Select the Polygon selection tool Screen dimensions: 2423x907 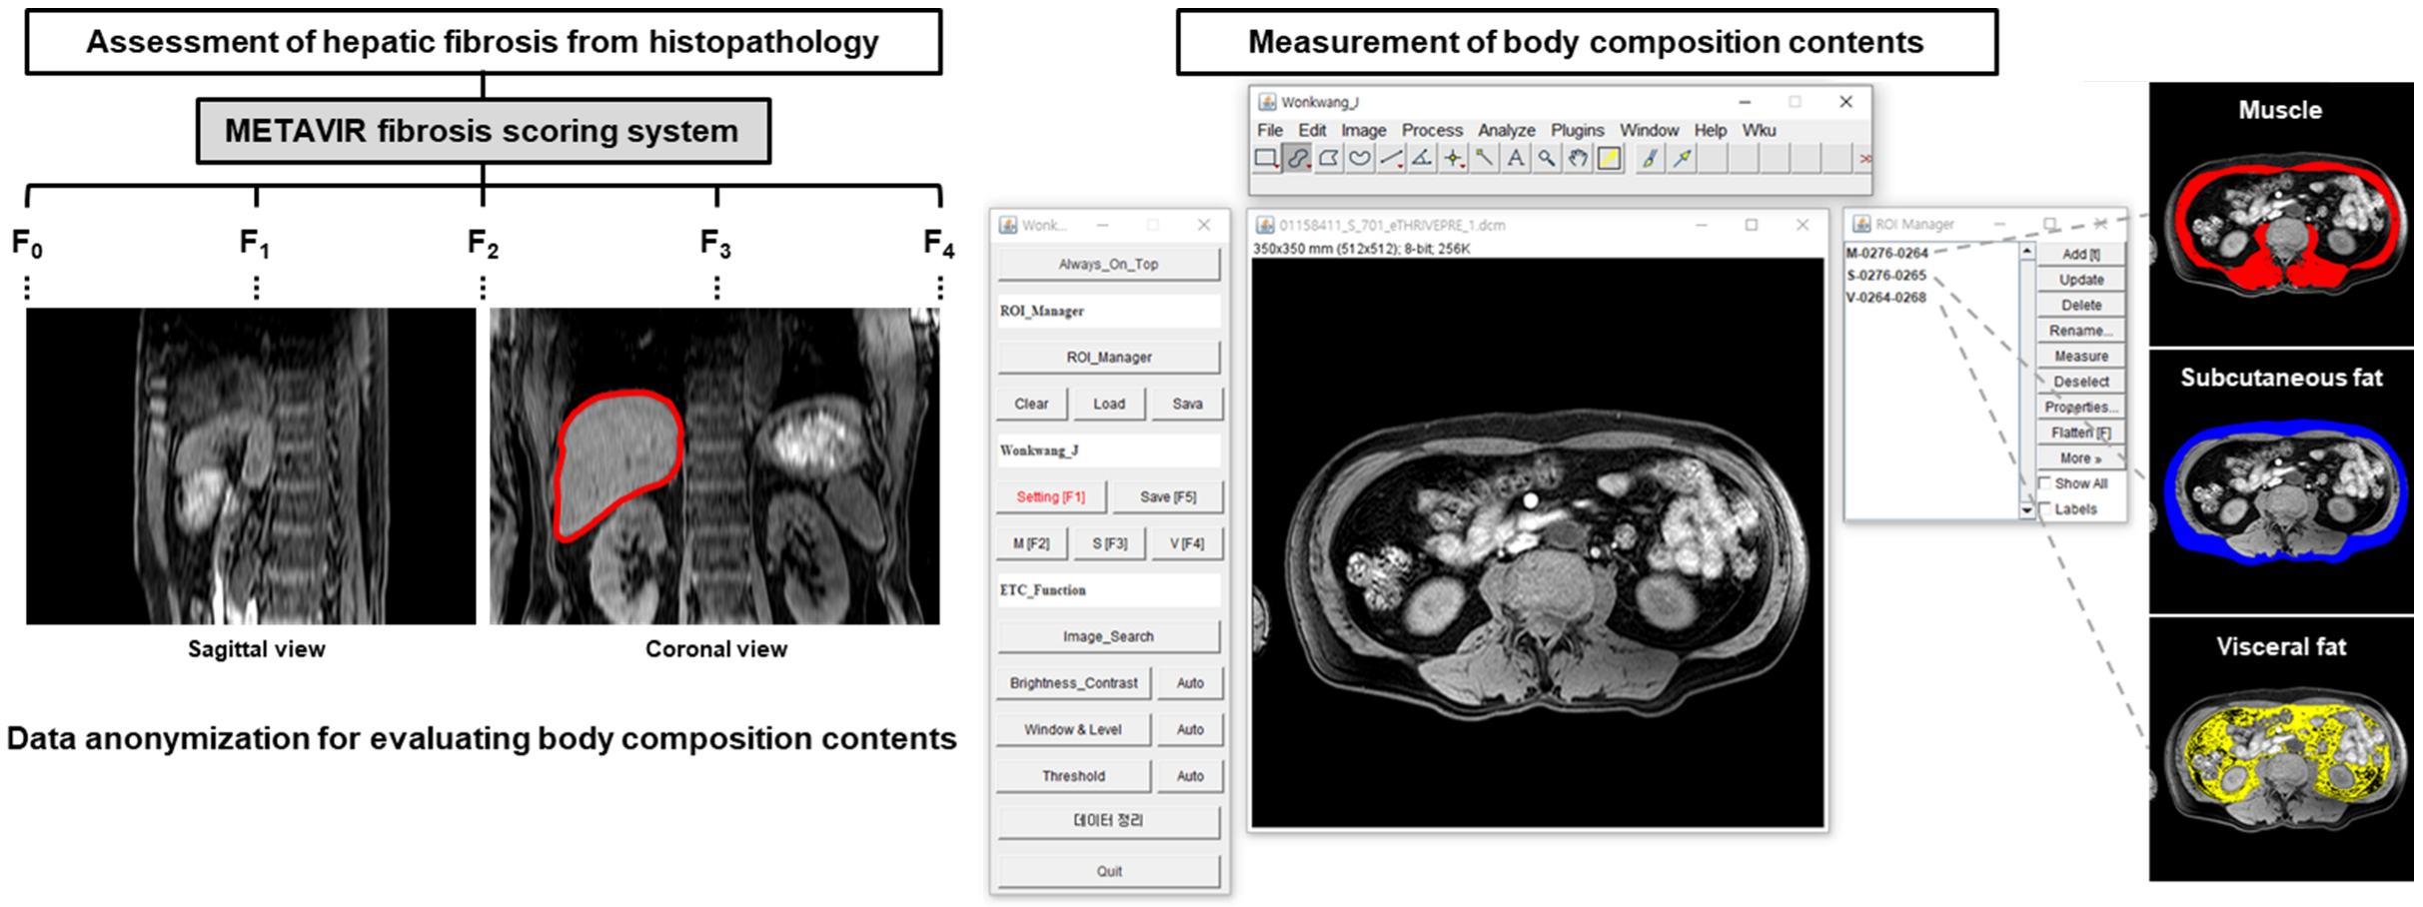click(1329, 159)
